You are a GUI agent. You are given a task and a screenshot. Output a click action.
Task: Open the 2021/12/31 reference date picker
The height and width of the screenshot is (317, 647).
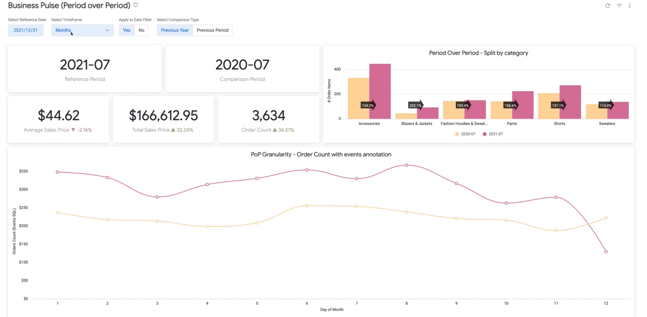coord(26,30)
